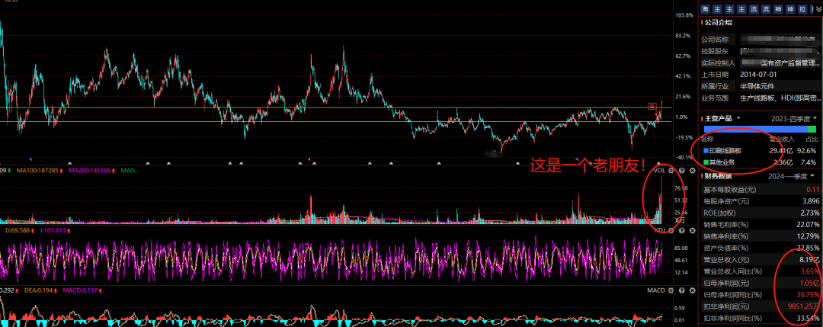The width and height of the screenshot is (823, 327).
Task: Click the green segment of product revenue bar
Action: 812,129
